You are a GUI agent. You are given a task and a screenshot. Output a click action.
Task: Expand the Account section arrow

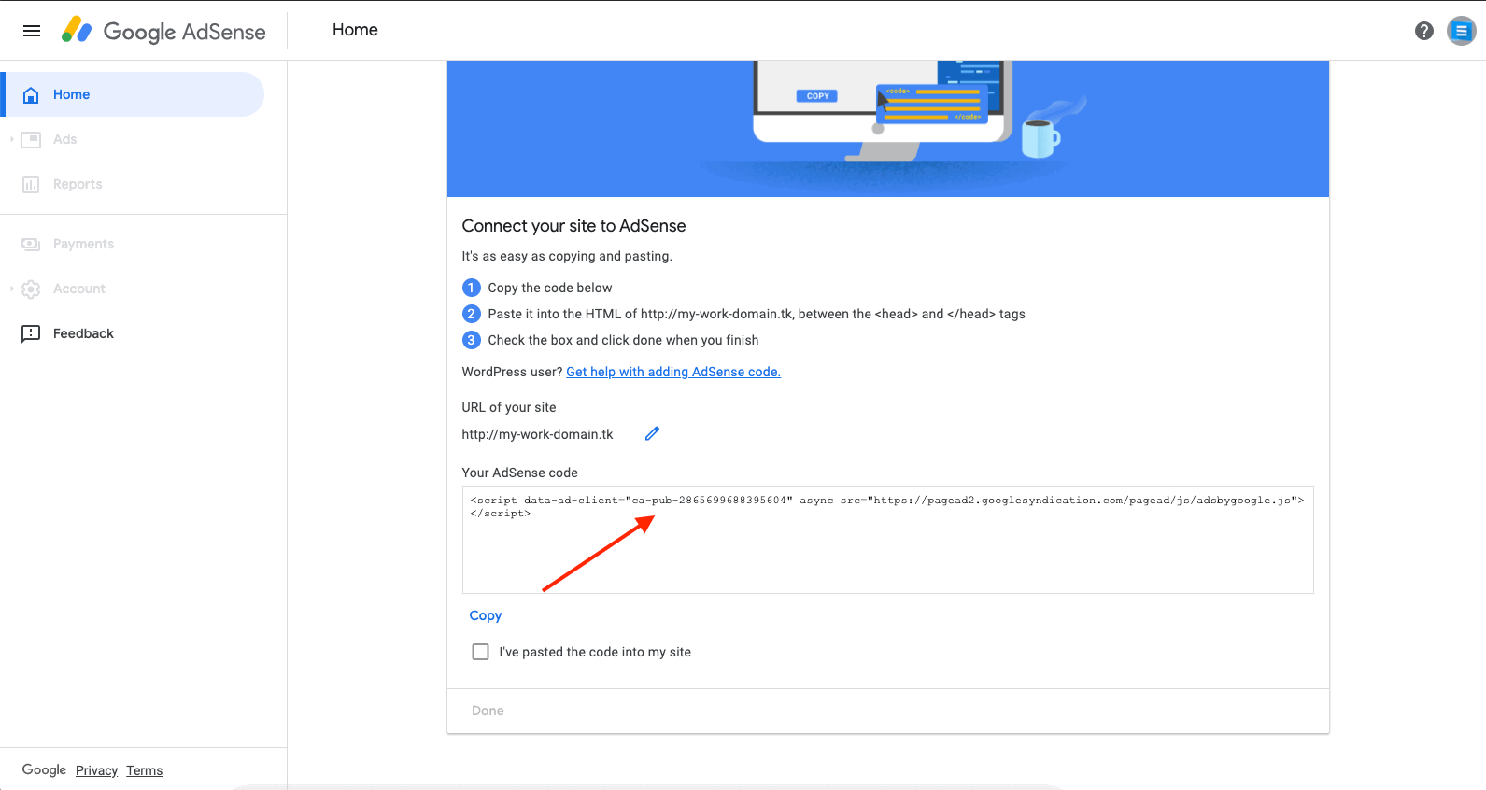12,289
